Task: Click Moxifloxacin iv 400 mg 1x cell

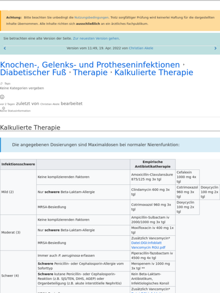Action: 152,230
